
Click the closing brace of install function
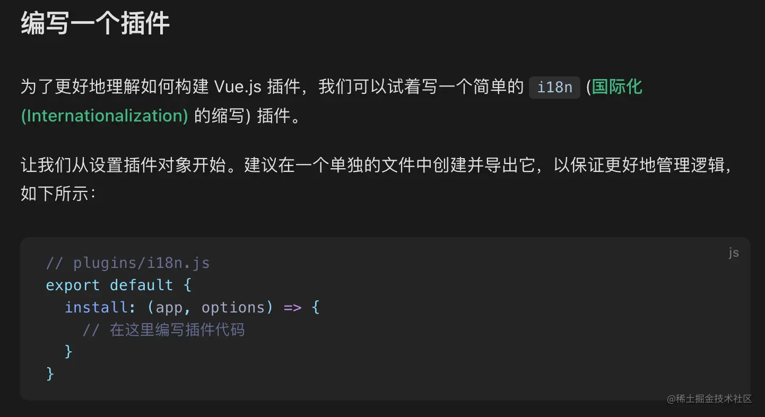tap(68, 352)
